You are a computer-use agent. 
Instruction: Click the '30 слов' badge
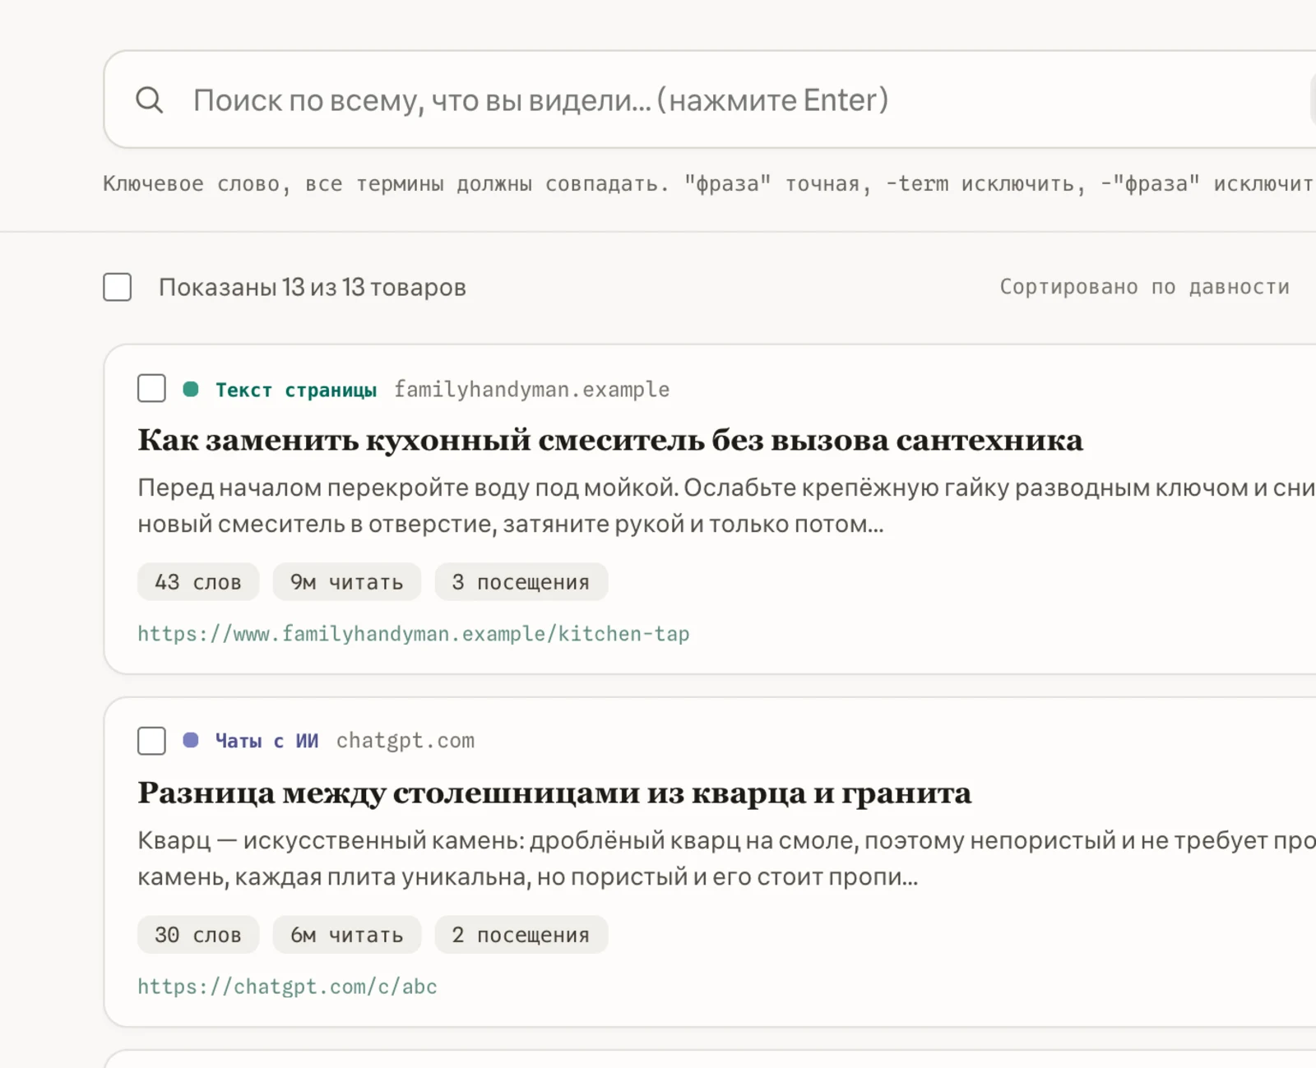[x=198, y=935]
